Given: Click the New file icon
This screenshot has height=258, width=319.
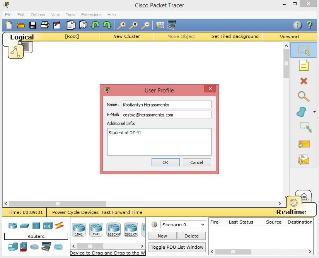Looking at the screenshot, I should [9, 25].
